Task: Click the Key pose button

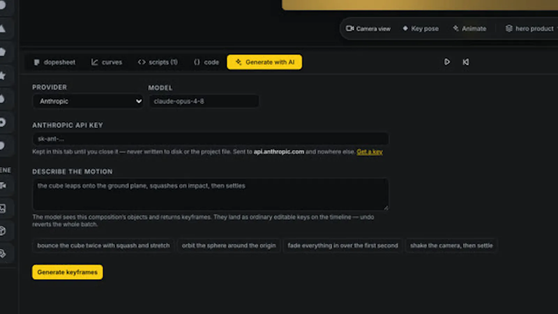Action: [421, 29]
